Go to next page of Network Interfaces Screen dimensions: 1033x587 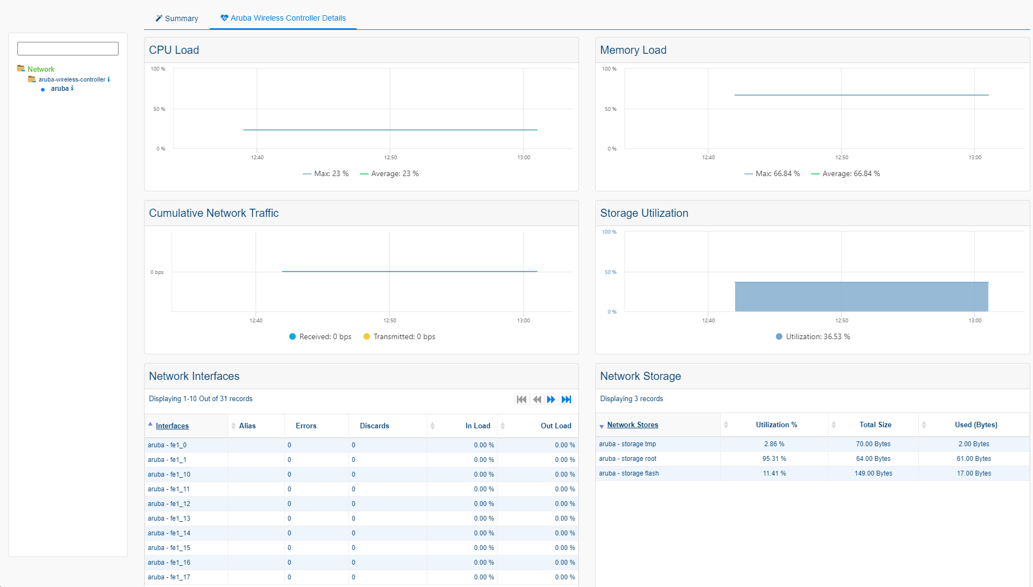tap(551, 399)
